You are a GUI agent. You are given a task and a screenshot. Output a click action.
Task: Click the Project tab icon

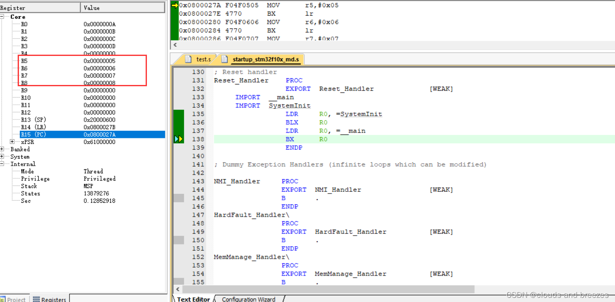pos(3,299)
